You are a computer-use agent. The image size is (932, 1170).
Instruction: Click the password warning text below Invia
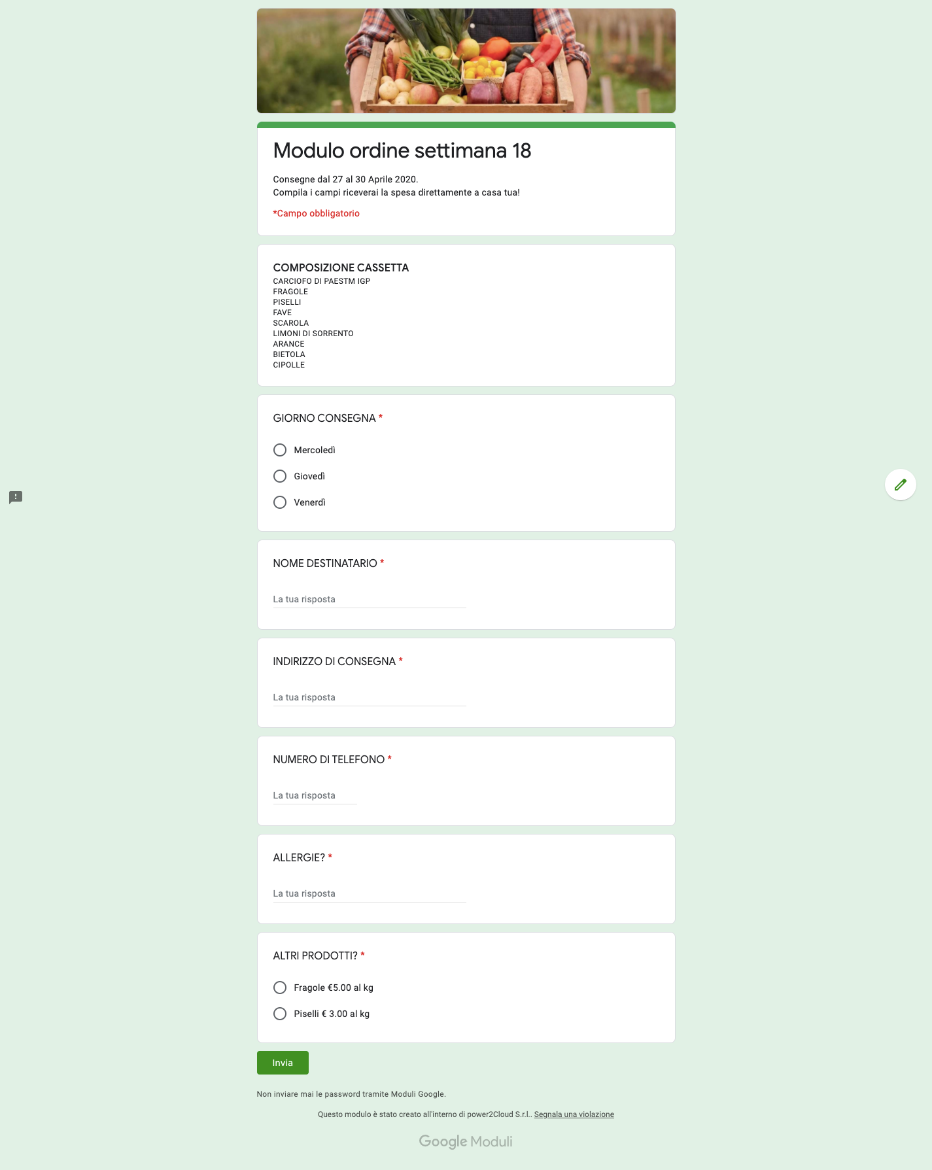[351, 1094]
